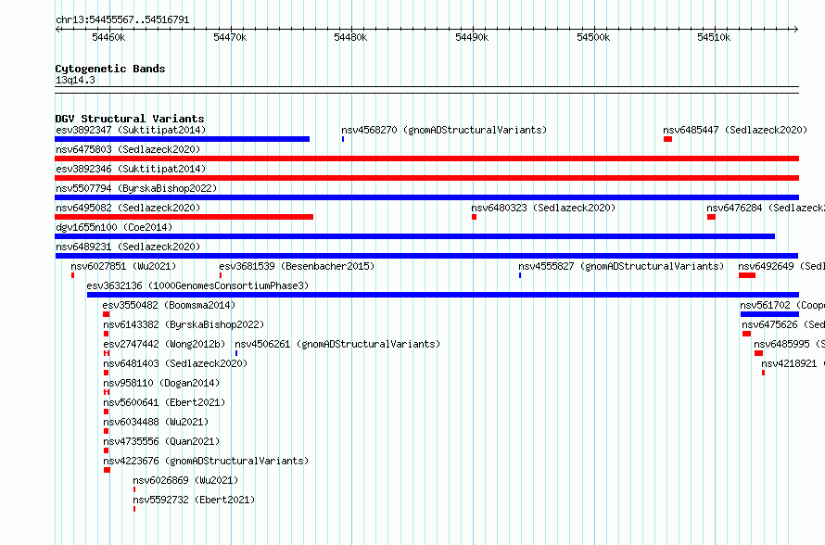825x545 pixels.
Task: Open nsv6027851 (Wu2021) variant label
Action: (x=123, y=266)
